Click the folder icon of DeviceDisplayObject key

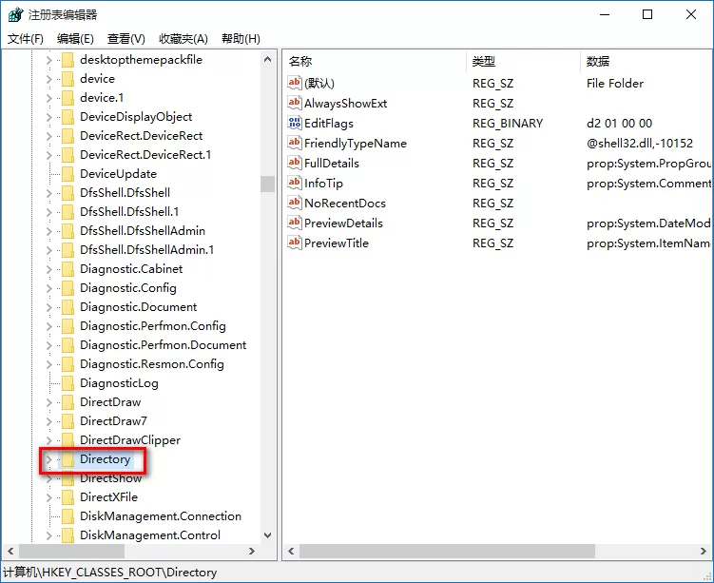[68, 117]
